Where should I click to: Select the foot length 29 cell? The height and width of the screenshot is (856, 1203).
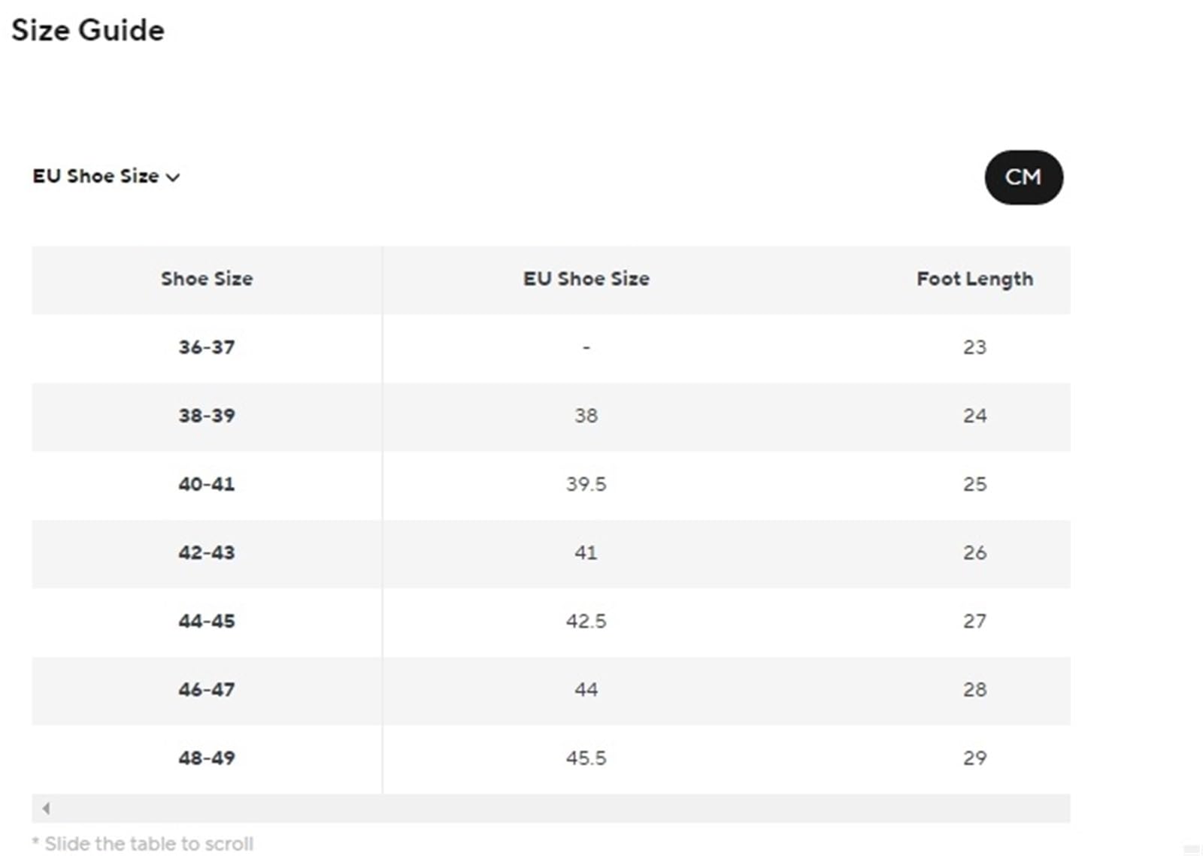[974, 758]
